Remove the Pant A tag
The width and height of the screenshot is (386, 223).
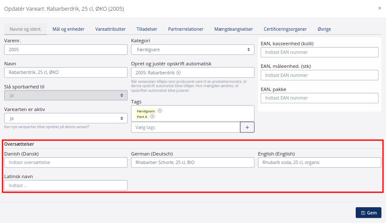pos(152,116)
